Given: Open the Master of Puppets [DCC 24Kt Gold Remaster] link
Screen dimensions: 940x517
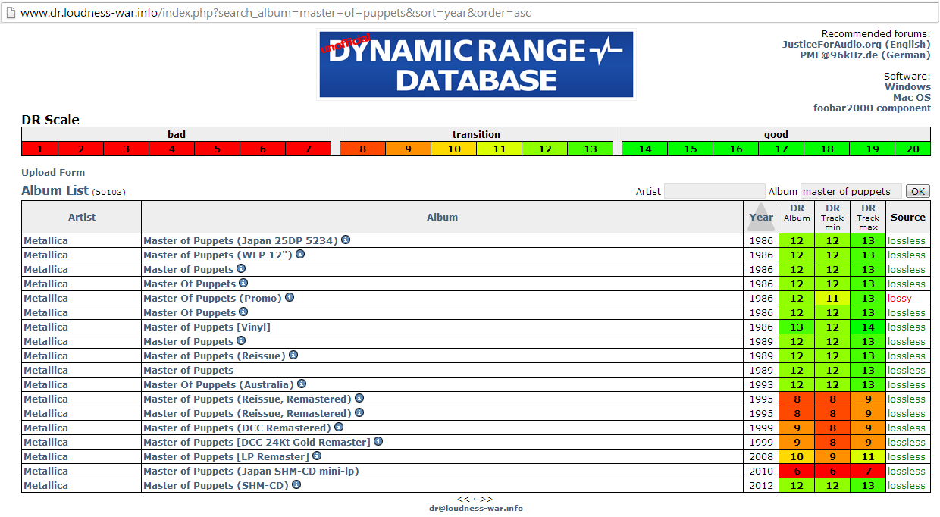Looking at the screenshot, I should pyautogui.click(x=257, y=442).
